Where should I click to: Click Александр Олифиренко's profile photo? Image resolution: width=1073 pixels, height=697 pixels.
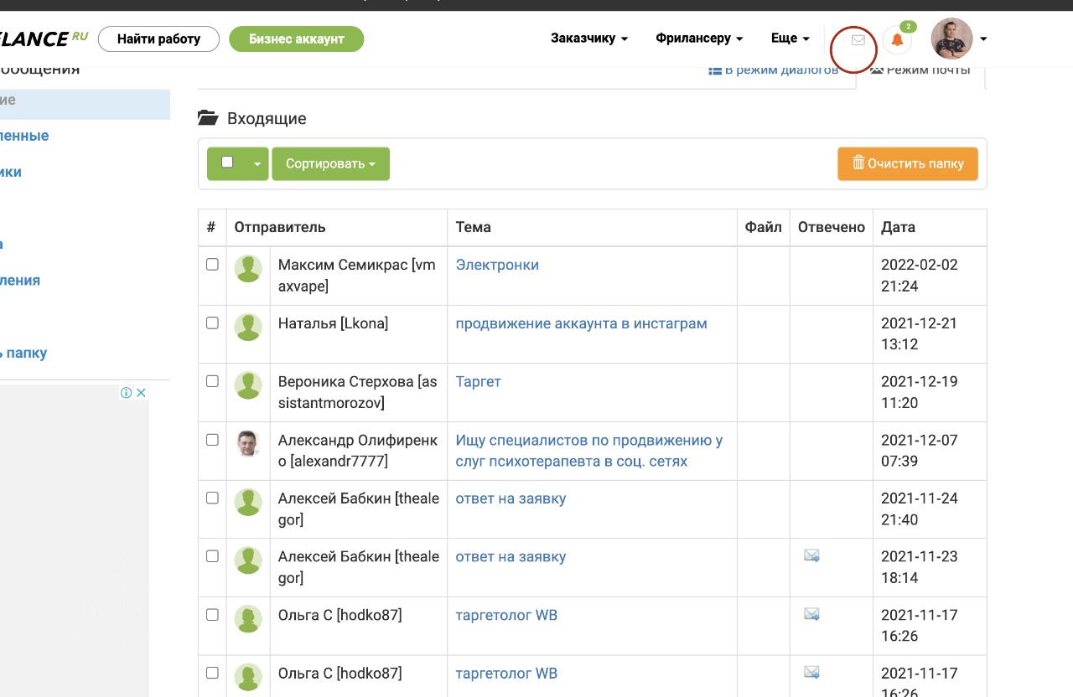(248, 443)
